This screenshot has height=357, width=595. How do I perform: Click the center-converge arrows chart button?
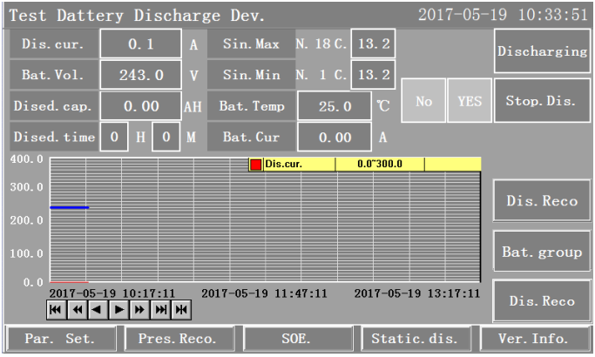[181, 309]
